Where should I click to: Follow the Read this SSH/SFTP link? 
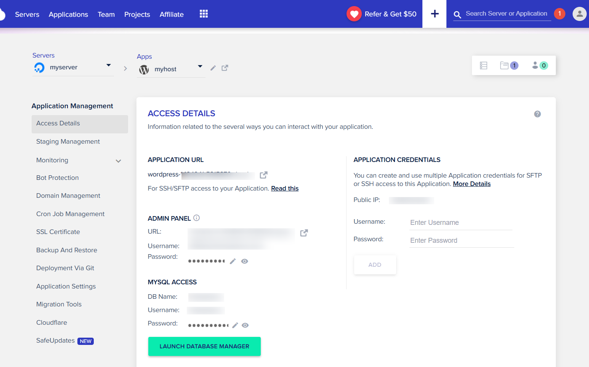(285, 189)
